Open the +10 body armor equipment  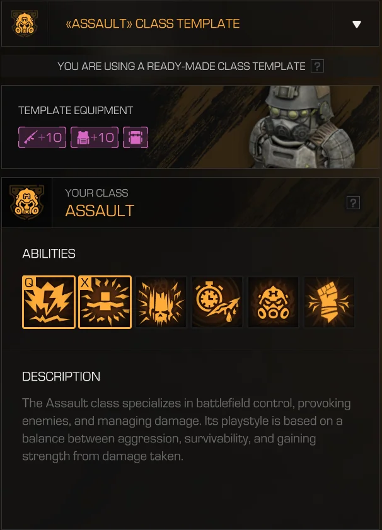pos(95,137)
